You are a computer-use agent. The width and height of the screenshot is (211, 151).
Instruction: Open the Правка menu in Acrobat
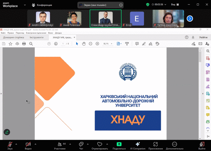[11, 33]
